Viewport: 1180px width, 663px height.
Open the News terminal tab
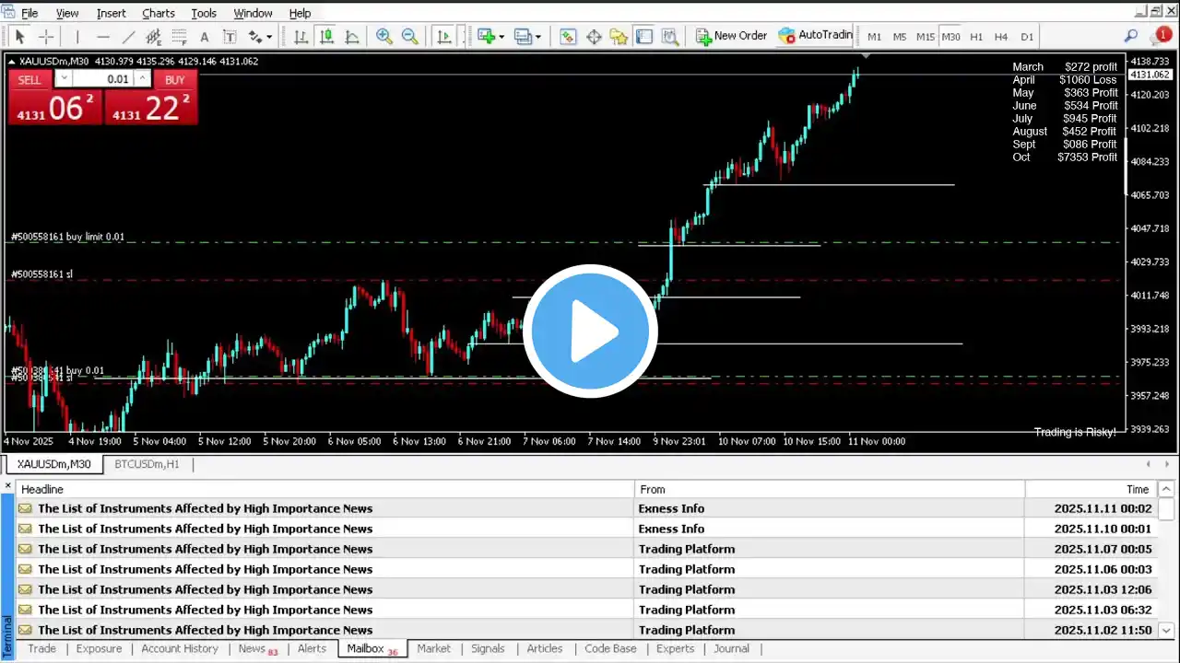pos(257,648)
